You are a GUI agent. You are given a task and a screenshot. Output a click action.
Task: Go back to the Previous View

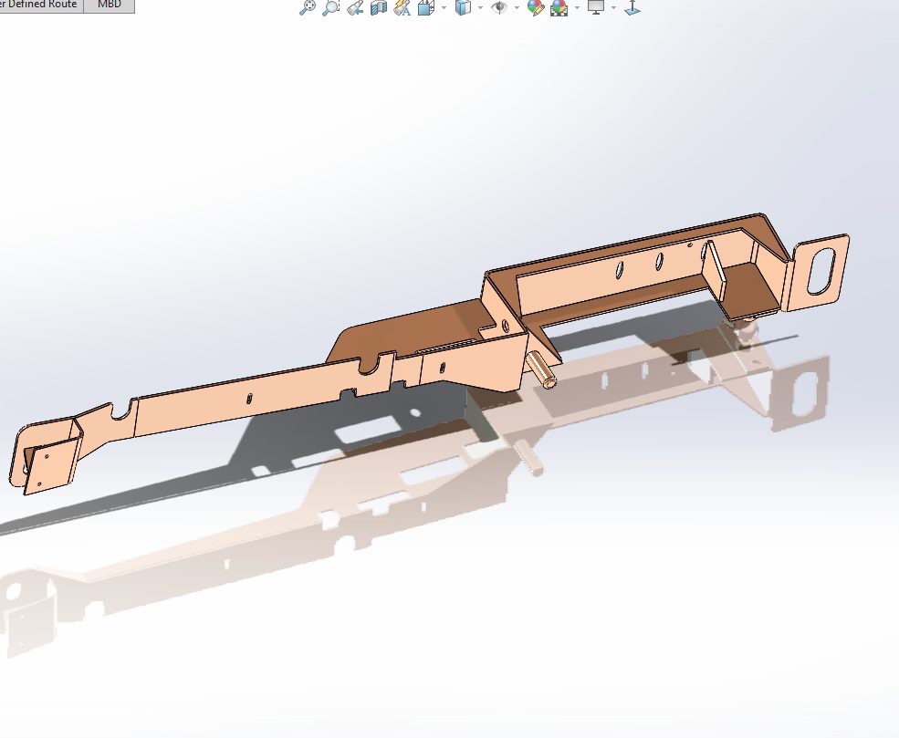coord(355,7)
